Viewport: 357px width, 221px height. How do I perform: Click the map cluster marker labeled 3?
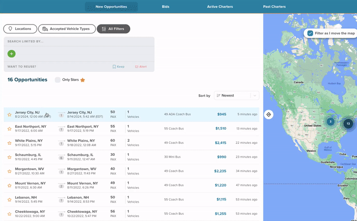[330, 121]
